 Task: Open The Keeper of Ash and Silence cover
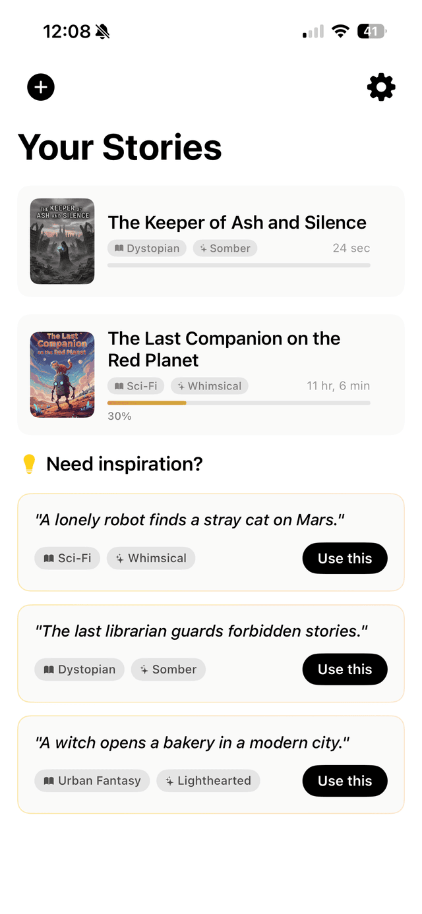point(62,241)
